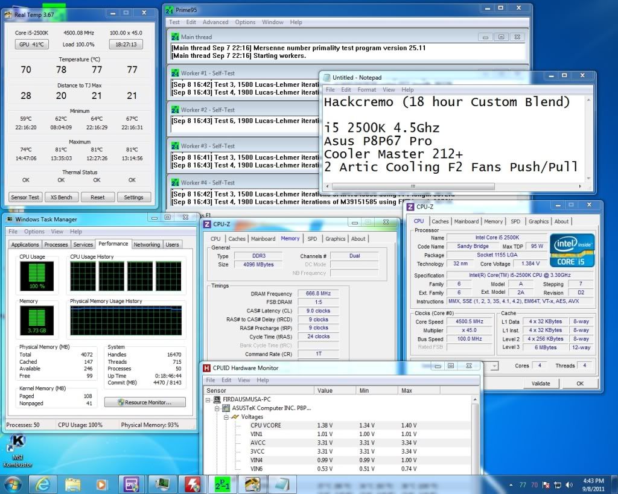The image size is (618, 494).
Task: Open the Windows Explorer folder taskbar icon
Action: tap(73, 484)
